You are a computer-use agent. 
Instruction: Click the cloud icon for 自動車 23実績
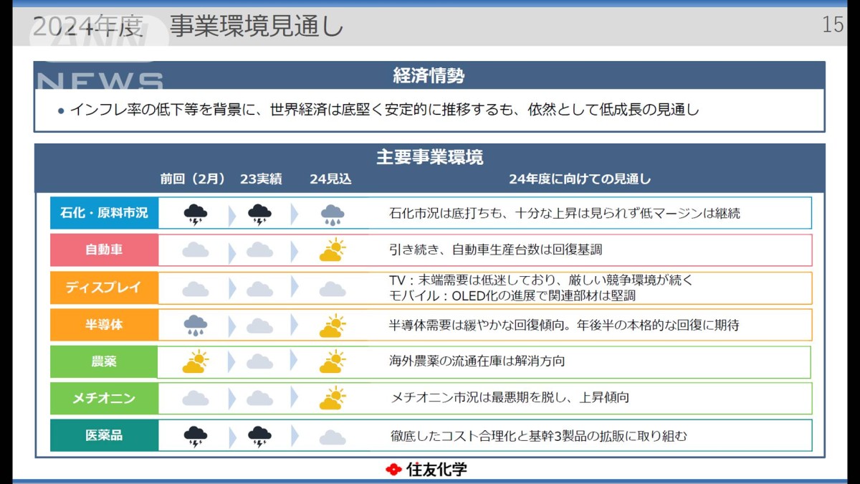coord(259,250)
